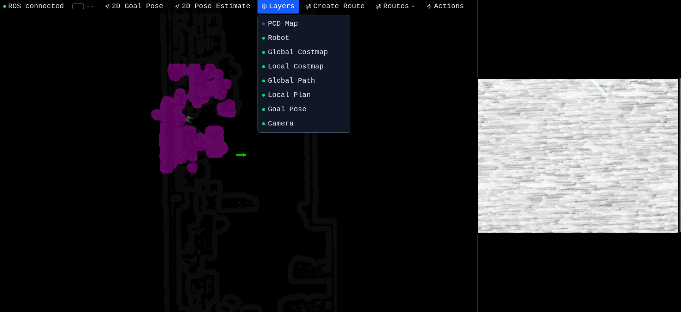Screen dimensions: 681x312
Task: Toggle Global Path layer
Action: pyautogui.click(x=304, y=81)
